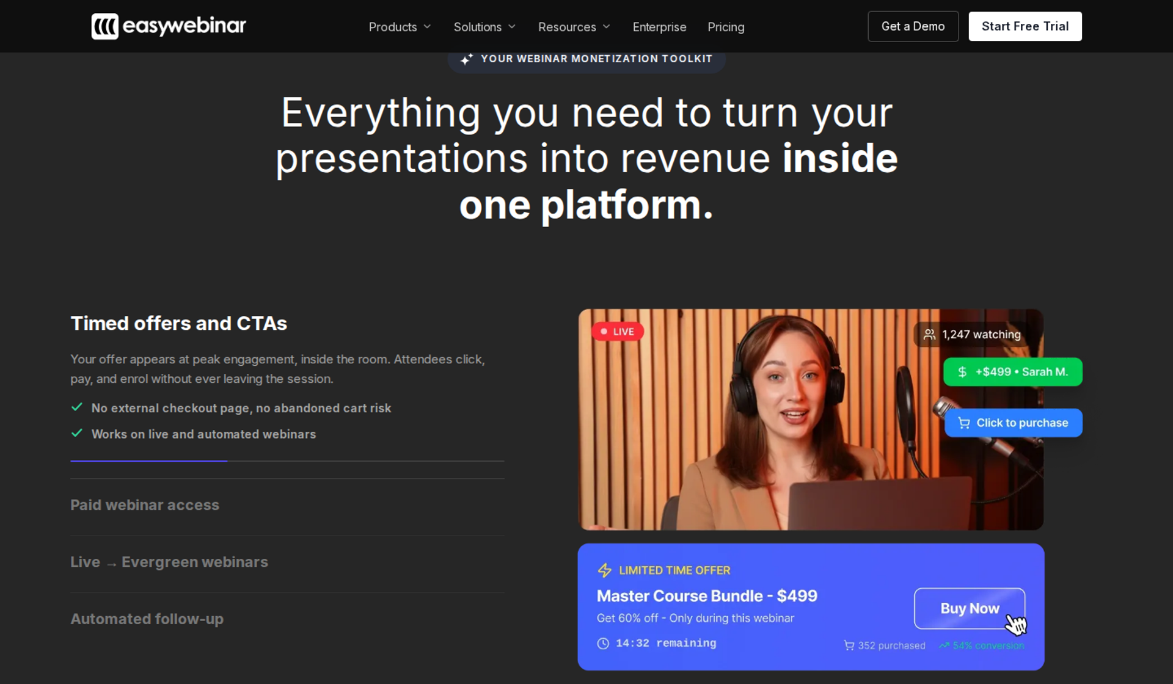Open the Enterprise page
The height and width of the screenshot is (684, 1173).
(659, 27)
